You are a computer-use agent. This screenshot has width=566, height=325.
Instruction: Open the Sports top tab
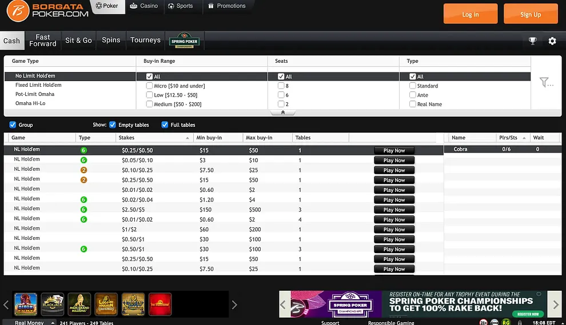click(x=181, y=6)
